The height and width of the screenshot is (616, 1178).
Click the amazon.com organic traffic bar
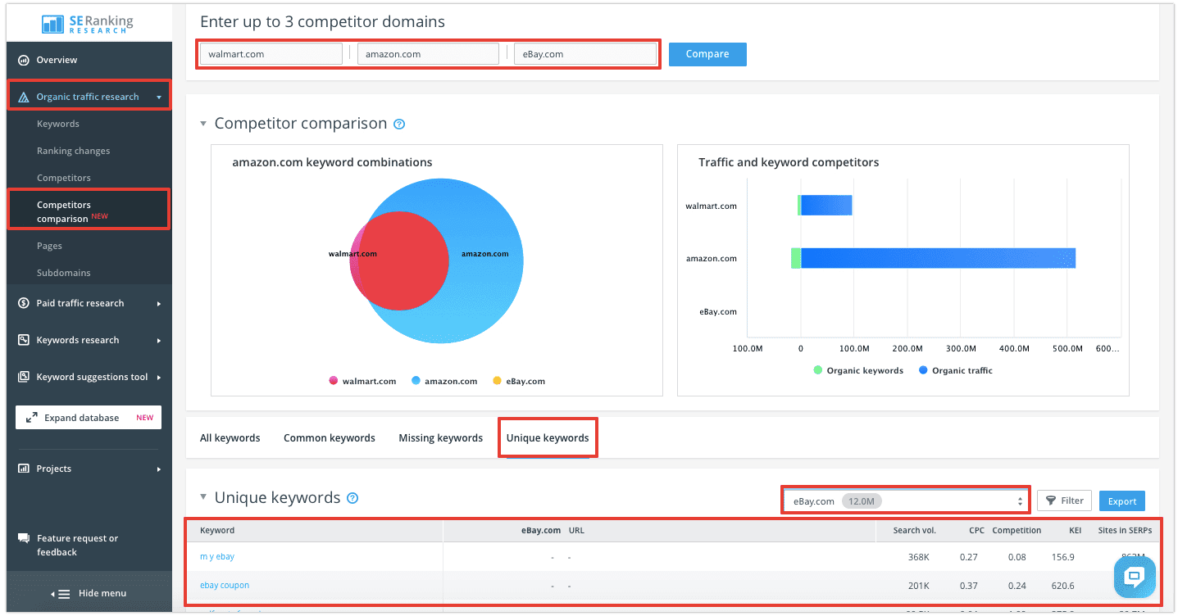(x=938, y=258)
